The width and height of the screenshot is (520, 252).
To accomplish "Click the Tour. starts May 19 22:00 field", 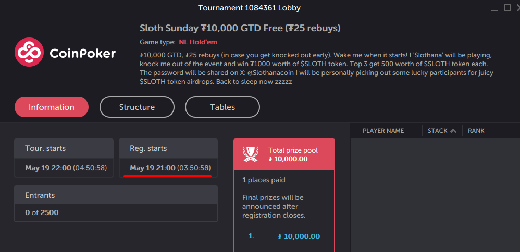I will coord(64,158).
